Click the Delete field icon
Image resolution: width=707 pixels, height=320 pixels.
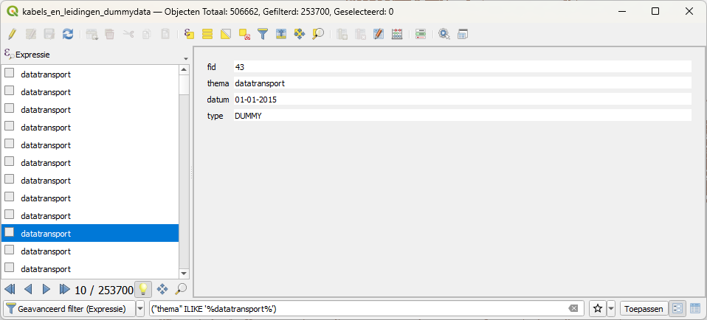(360, 34)
